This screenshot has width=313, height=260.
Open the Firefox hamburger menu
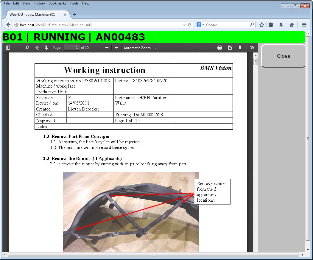pyautogui.click(x=304, y=25)
